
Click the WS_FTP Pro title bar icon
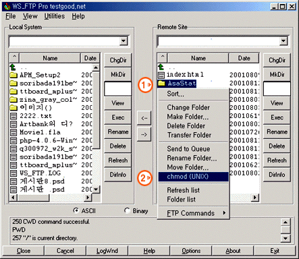(7, 6)
